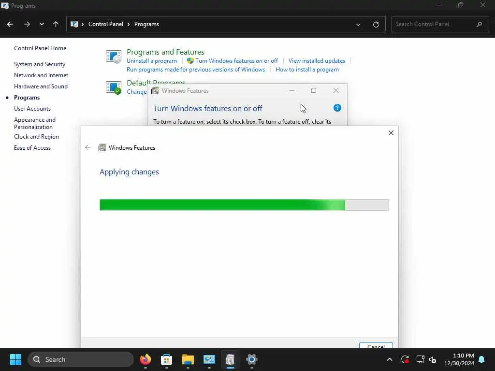Open Control Panel Home link
Viewport: 495px width, 371px height.
click(x=40, y=48)
